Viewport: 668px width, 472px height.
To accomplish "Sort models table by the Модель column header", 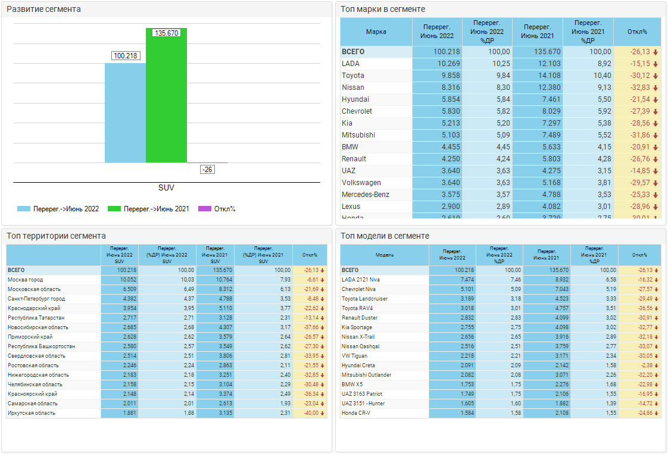I will tap(384, 255).
